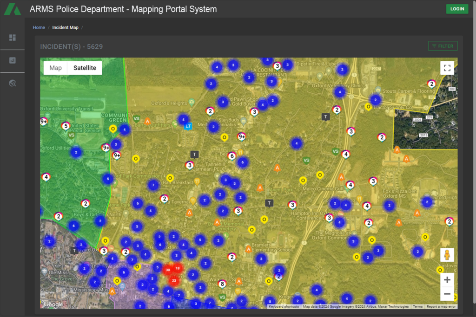Enter fullscreen mode on the map
The height and width of the screenshot is (317, 476).
coord(447,68)
